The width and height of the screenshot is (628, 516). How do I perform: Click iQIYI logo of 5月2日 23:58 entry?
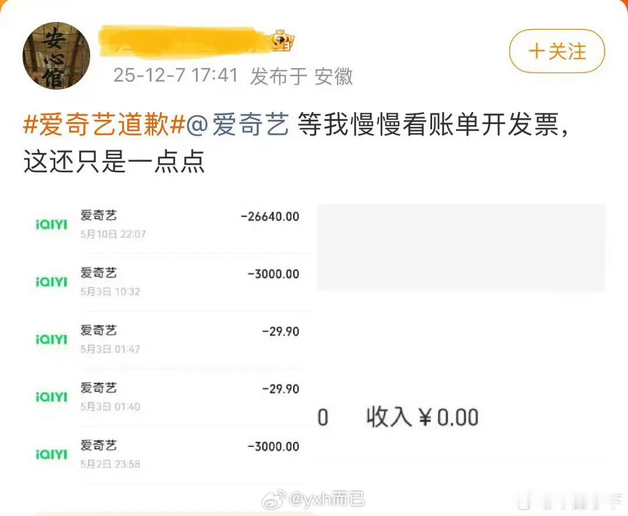pyautogui.click(x=52, y=455)
